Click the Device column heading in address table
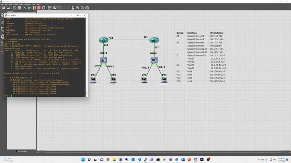291x163 pixels. pyautogui.click(x=180, y=33)
